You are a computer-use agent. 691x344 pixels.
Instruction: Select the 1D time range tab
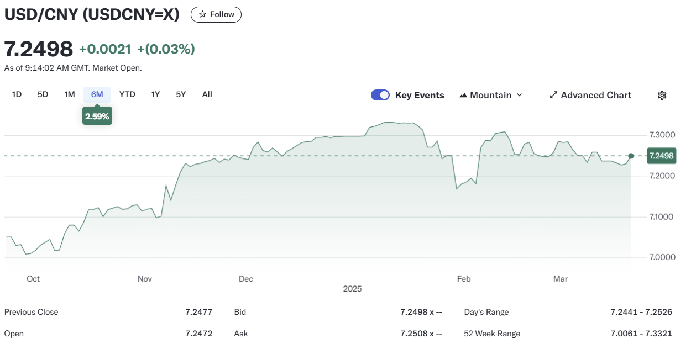pos(17,94)
